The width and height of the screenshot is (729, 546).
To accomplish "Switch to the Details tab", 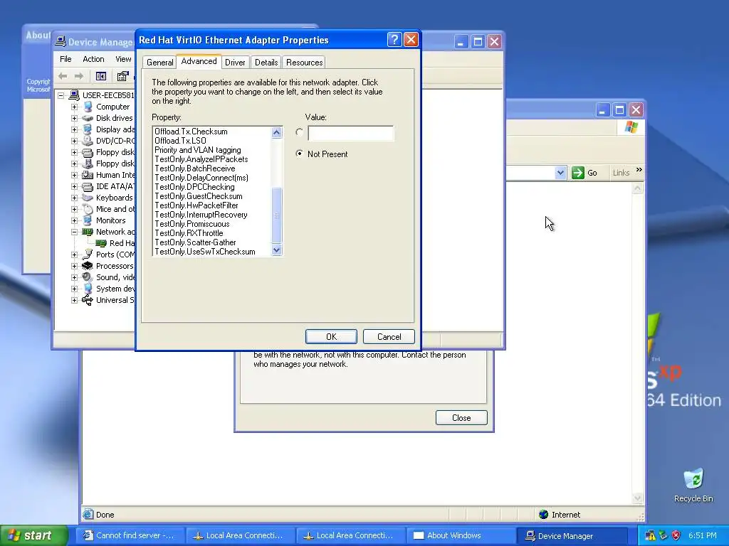I will (266, 63).
